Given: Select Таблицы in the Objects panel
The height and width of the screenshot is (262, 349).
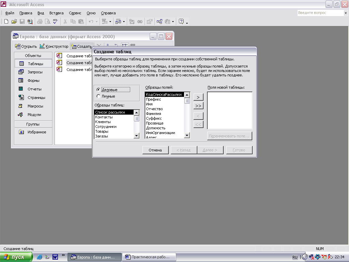Looking at the screenshot, I should pos(33,64).
